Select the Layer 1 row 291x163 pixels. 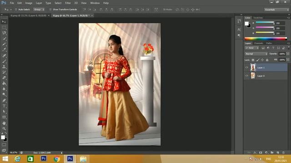coord(266,67)
